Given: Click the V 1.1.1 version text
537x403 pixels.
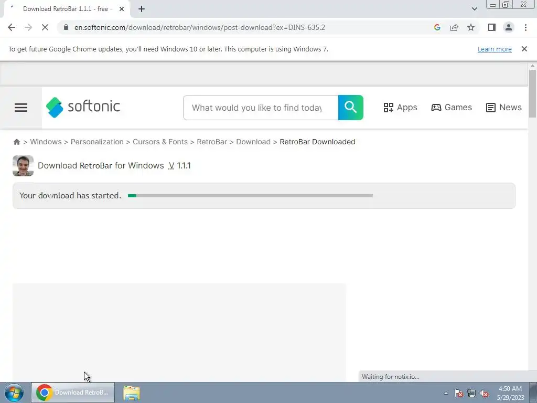Looking at the screenshot, I should tap(179, 165).
